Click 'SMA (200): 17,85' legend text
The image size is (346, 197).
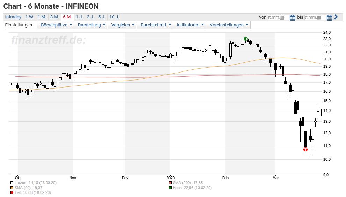188,183
